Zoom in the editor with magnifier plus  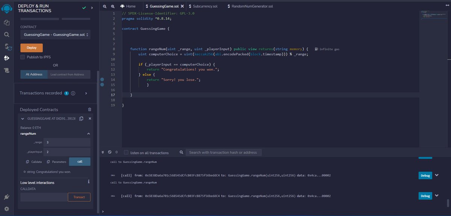coord(112,6)
